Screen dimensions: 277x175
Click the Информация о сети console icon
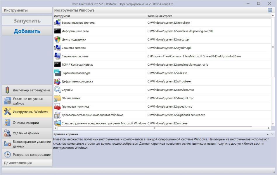pos(57,31)
